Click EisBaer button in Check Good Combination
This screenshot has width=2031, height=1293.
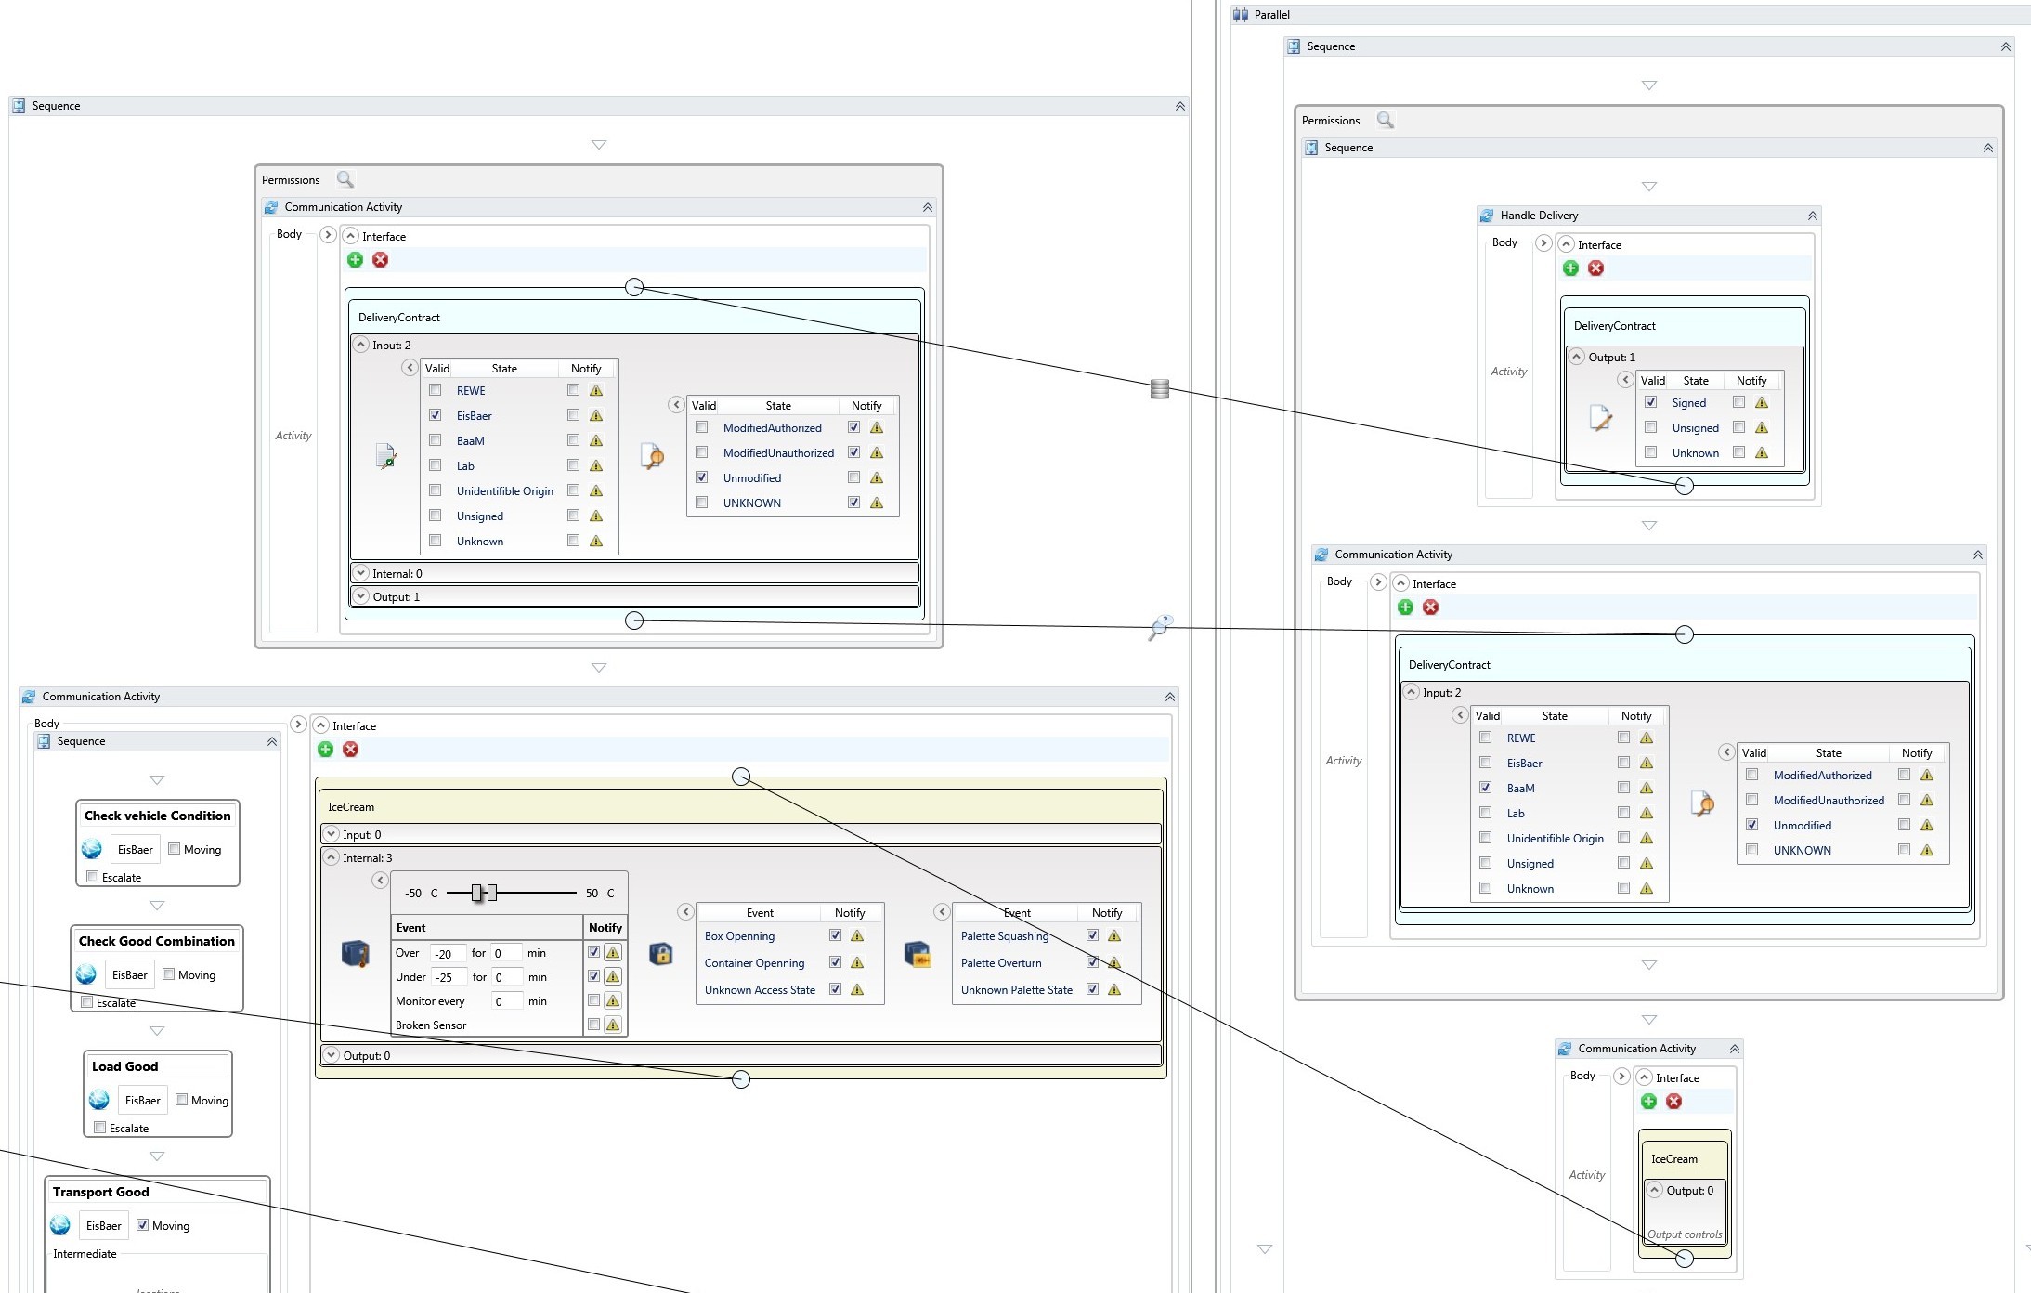tap(130, 974)
